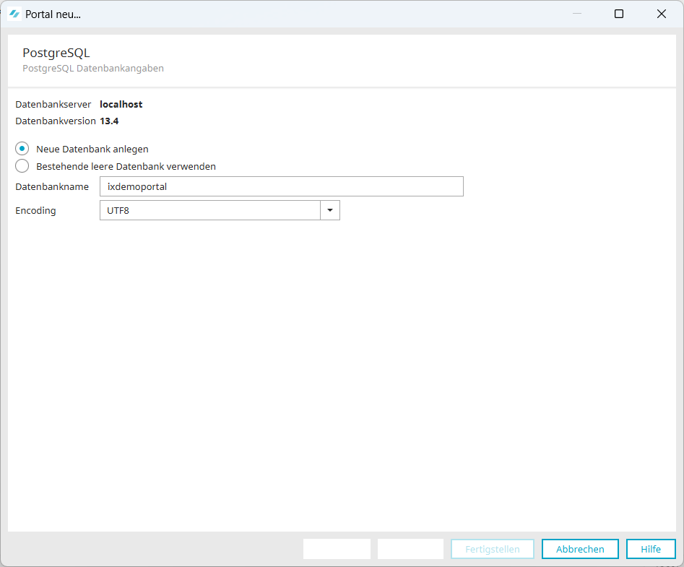Image resolution: width=684 pixels, height=567 pixels.
Task: Click the disabled Fertigstellen button
Action: click(492, 549)
